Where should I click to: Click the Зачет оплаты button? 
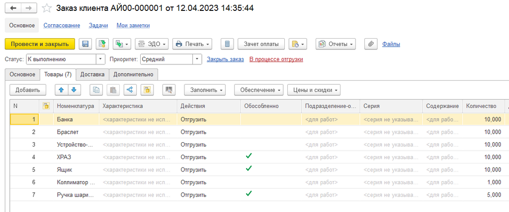[x=261, y=44]
